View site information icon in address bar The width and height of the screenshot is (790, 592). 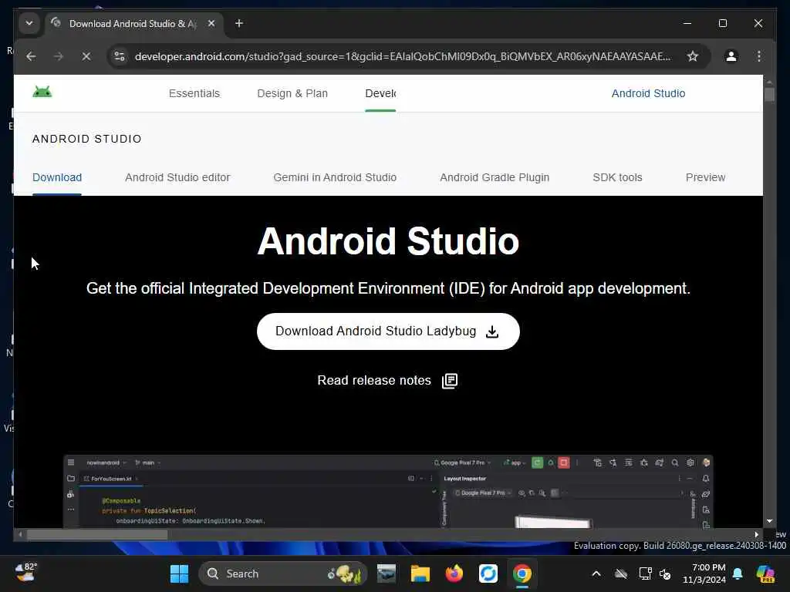[x=120, y=56]
